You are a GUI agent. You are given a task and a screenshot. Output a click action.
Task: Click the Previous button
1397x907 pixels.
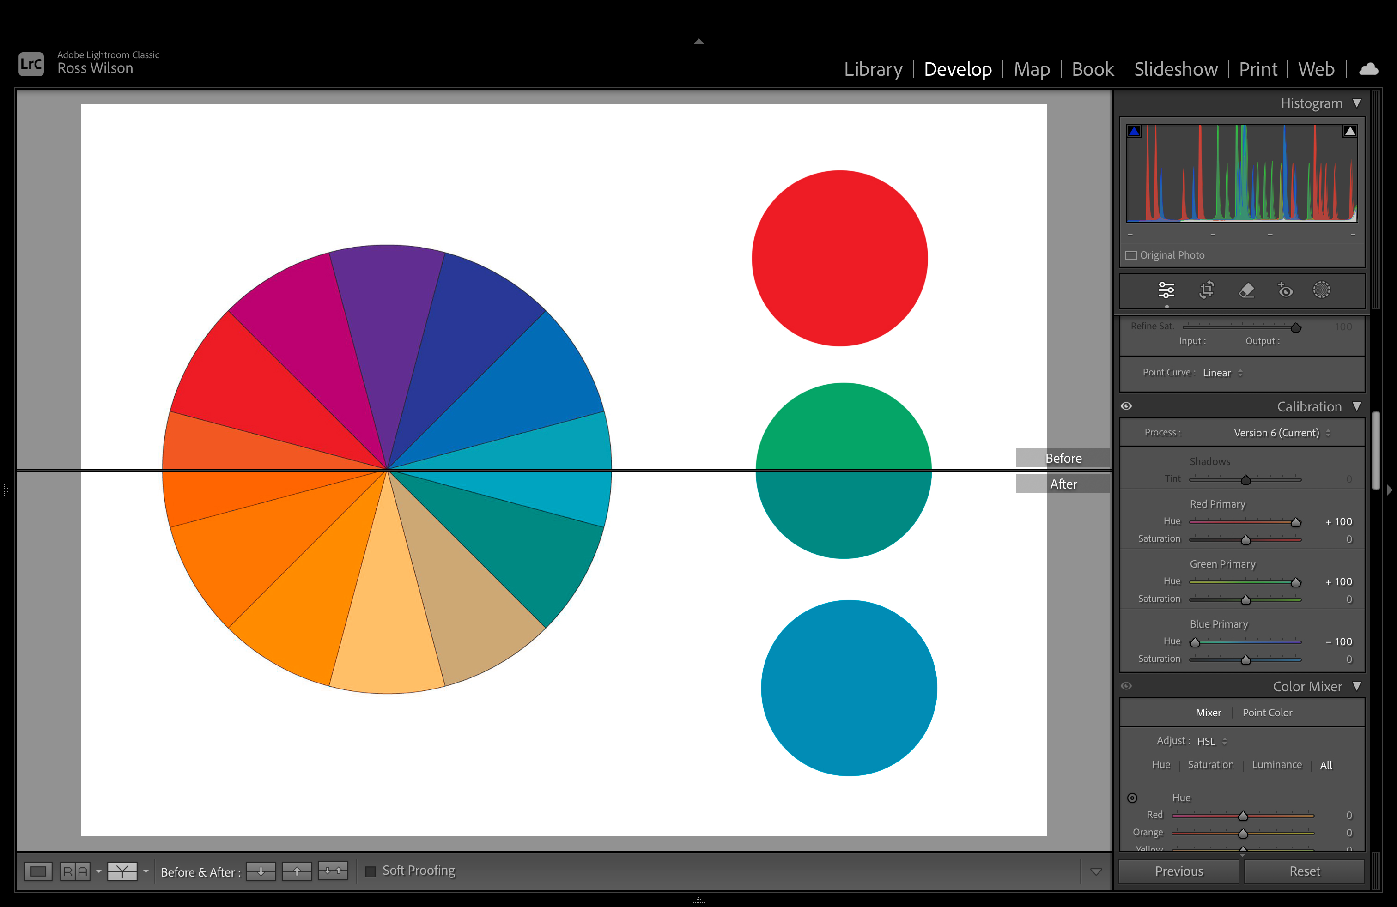point(1178,871)
